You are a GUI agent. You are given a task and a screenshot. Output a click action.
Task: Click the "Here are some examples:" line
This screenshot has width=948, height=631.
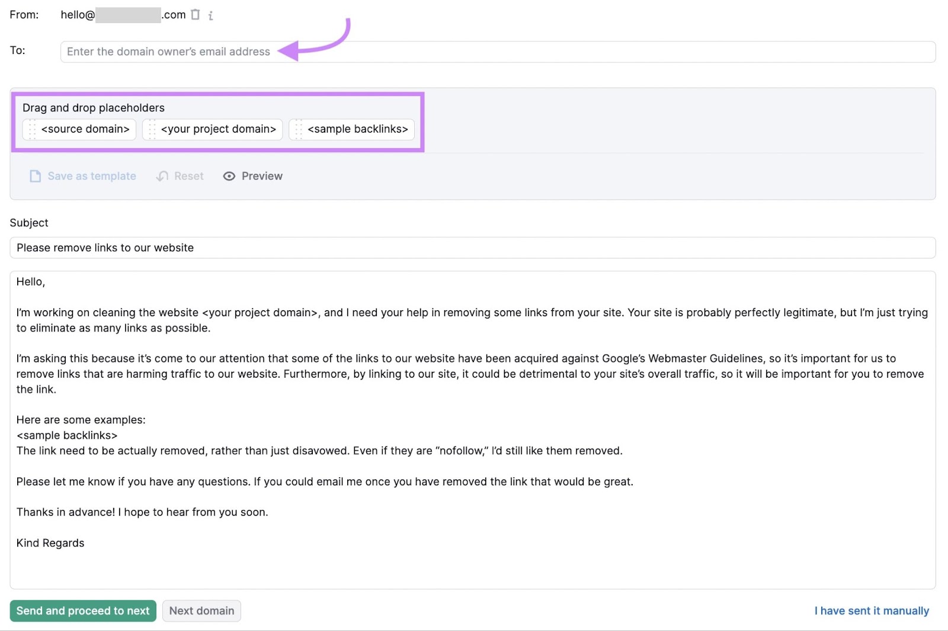pos(81,420)
